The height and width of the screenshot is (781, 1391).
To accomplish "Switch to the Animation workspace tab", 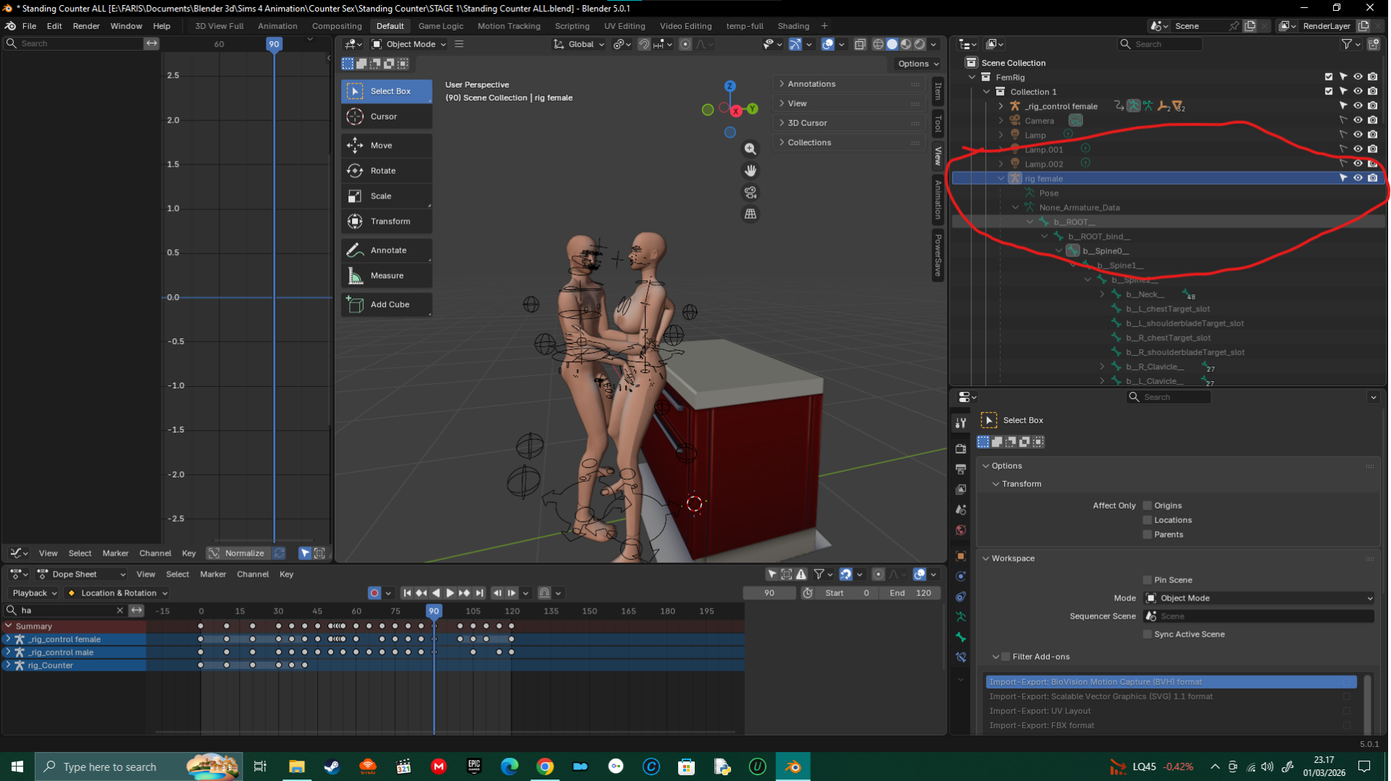I will click(277, 26).
